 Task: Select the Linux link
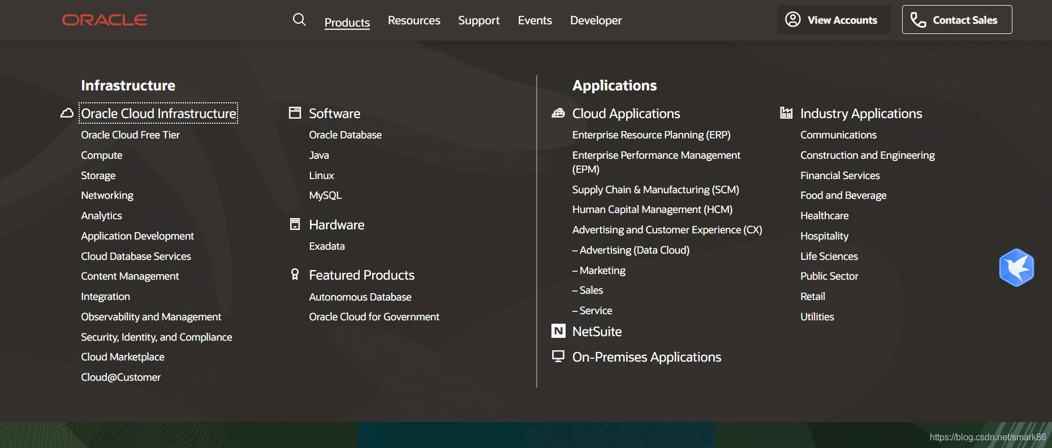pyautogui.click(x=322, y=176)
